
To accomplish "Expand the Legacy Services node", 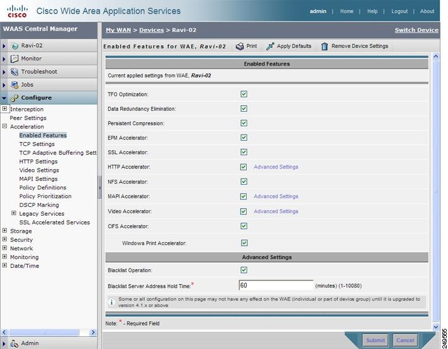I will pyautogui.click(x=13, y=213).
